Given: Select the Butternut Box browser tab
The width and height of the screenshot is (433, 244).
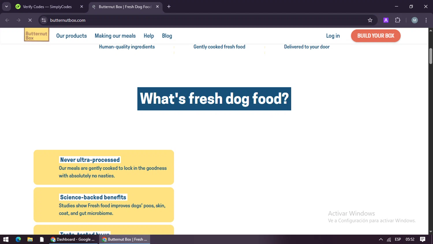Looking at the screenshot, I should coord(125,7).
